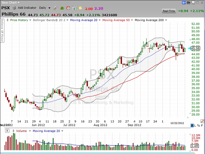Expand the Bollinger Bands 20 2 dropdown

click(67, 20)
